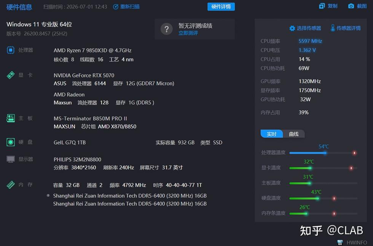The height and width of the screenshot is (246, 373).
Task: Click the 处理器温度 temperature bar
Action: [323, 153]
